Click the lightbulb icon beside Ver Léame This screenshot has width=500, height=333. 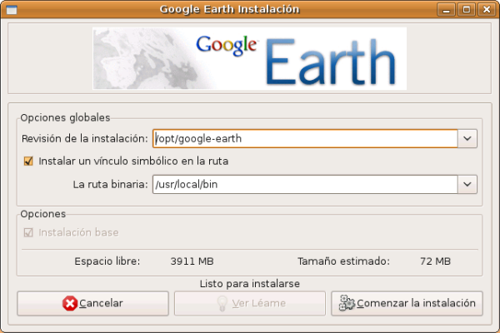(x=222, y=303)
